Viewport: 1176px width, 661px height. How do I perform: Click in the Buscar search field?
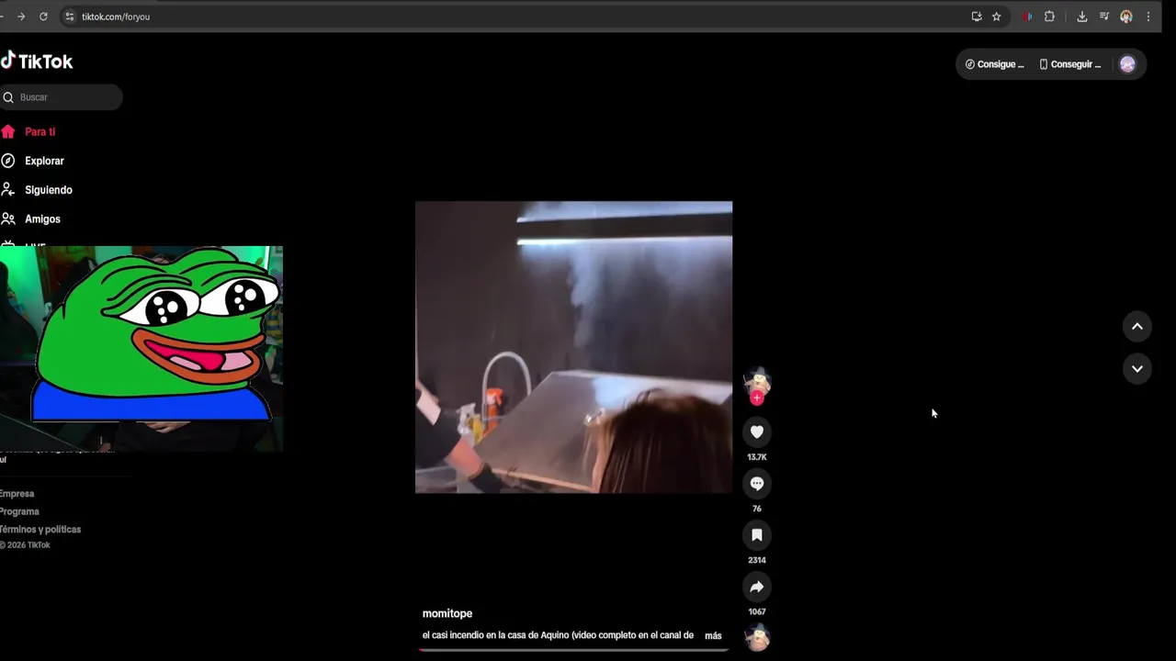(x=62, y=97)
